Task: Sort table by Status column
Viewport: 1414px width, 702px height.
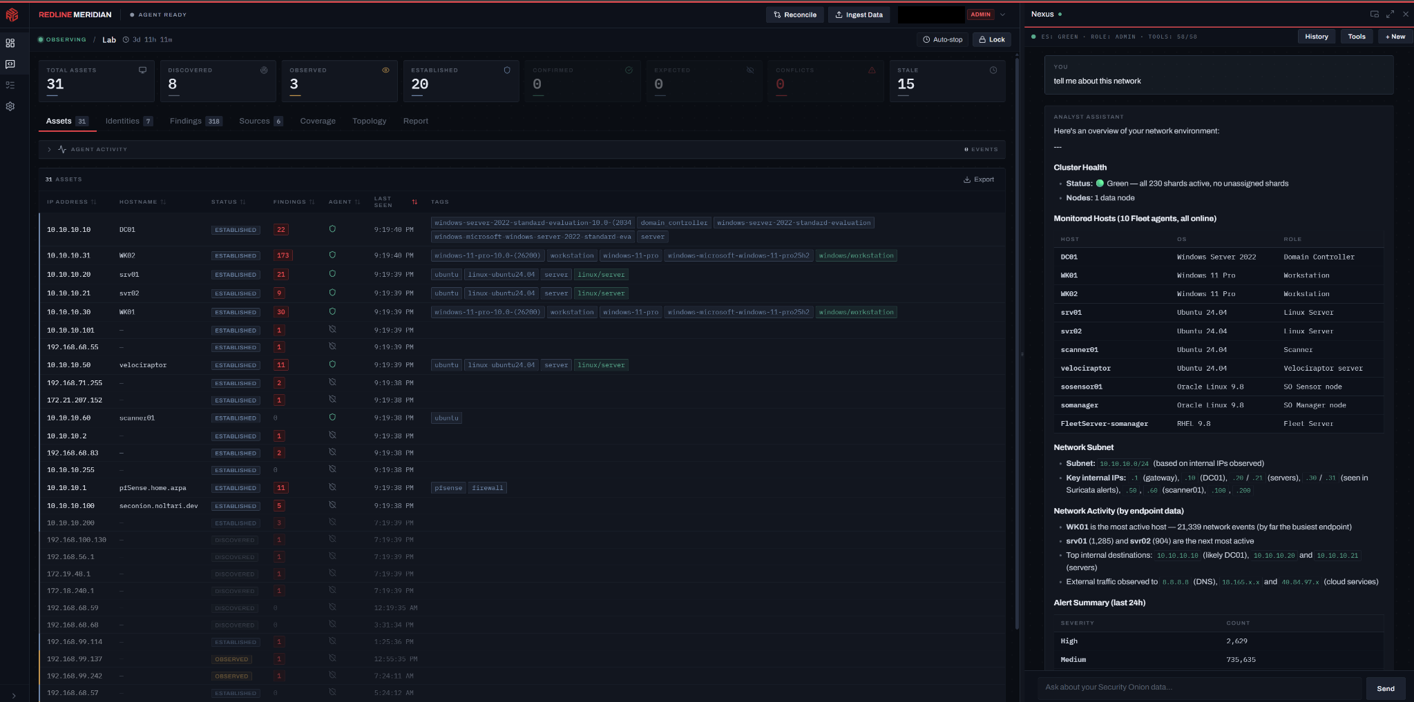Action: (228, 202)
